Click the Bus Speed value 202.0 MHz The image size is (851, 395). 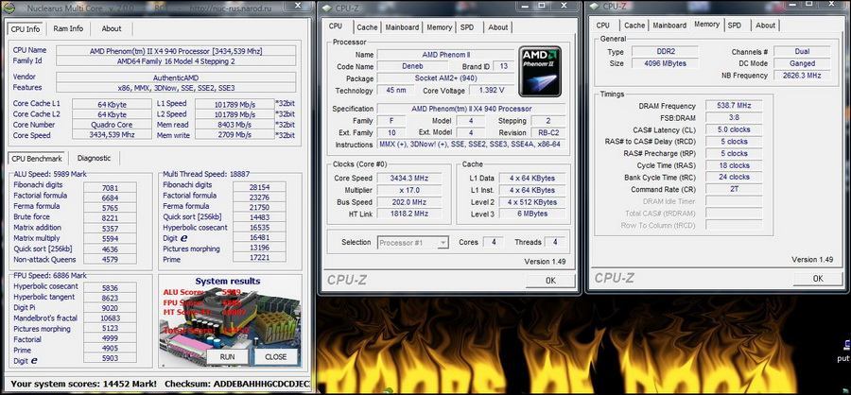click(x=409, y=202)
